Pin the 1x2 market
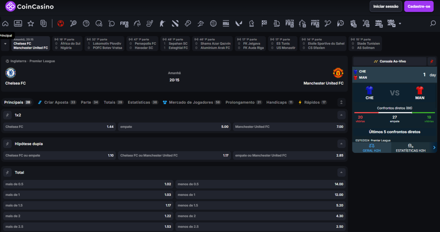 coord(8,115)
